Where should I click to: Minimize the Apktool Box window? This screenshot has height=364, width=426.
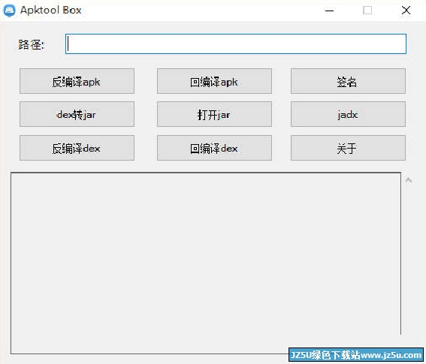[329, 11]
